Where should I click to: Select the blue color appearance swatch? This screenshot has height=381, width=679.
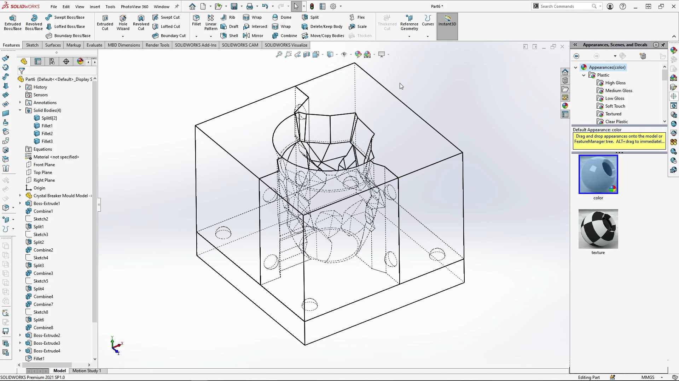598,174
